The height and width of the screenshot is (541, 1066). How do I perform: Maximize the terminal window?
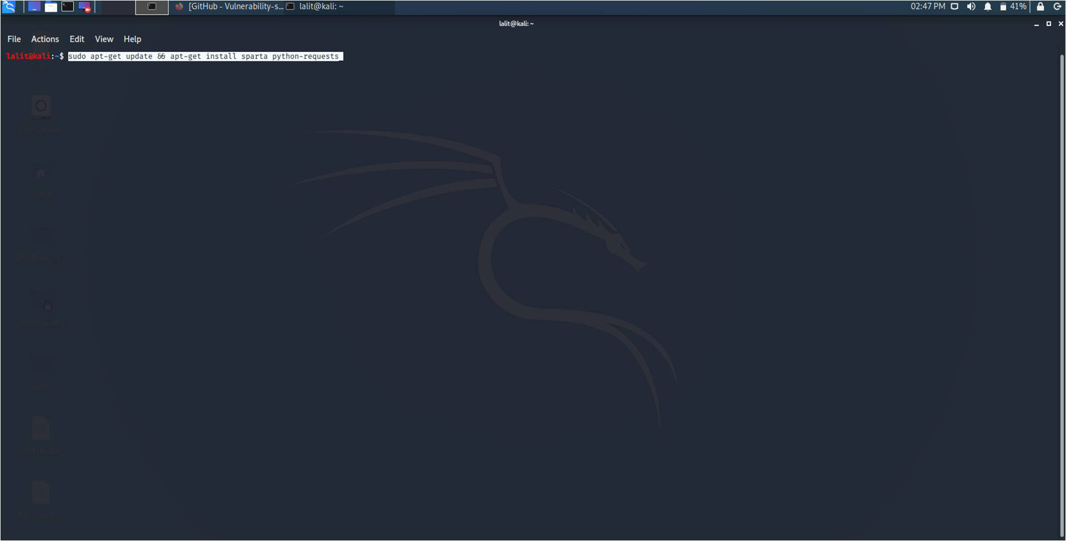1048,24
